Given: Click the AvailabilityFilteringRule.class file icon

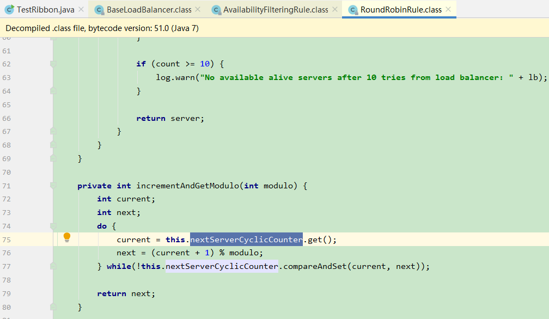Looking at the screenshot, I should 216,10.
